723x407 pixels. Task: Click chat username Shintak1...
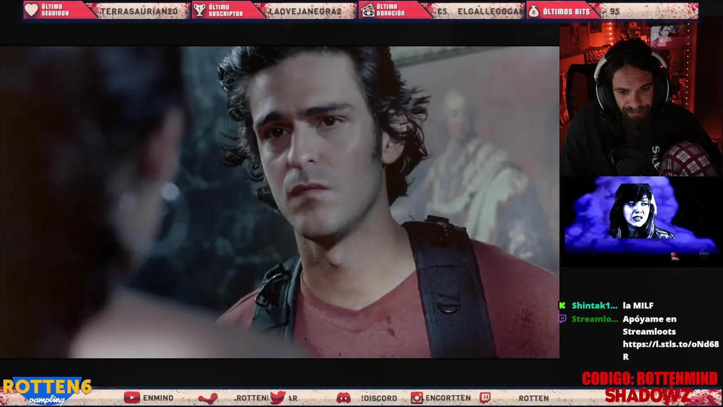594,305
